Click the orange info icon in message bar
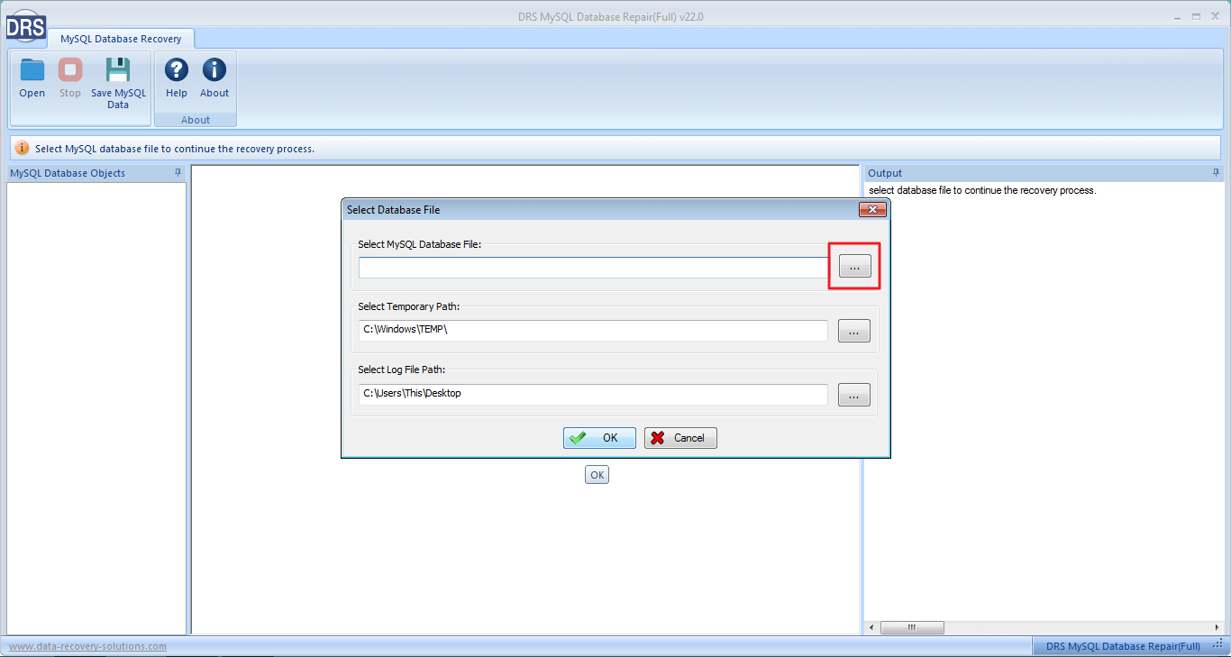This screenshot has height=657, width=1231. point(23,149)
